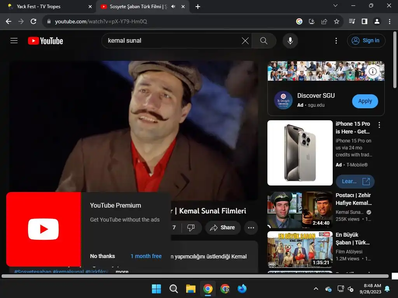Start voice search with microphone
Image resolution: width=398 pixels, height=298 pixels.
pyautogui.click(x=290, y=40)
